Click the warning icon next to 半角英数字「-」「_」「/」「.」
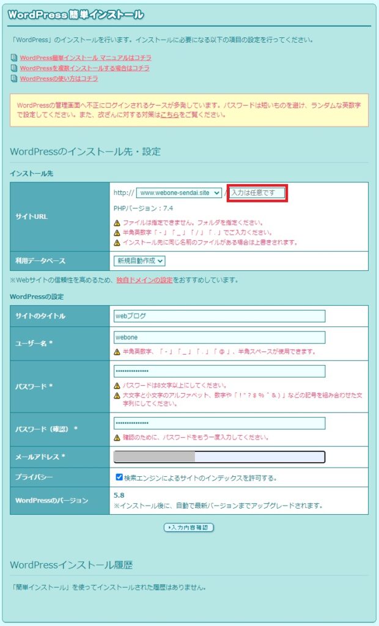Screen dimensions: 379x626 coord(117,233)
